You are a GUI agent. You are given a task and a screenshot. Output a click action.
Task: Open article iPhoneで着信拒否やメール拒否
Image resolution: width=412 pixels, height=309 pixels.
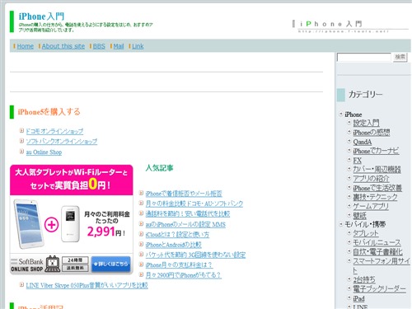click(184, 194)
